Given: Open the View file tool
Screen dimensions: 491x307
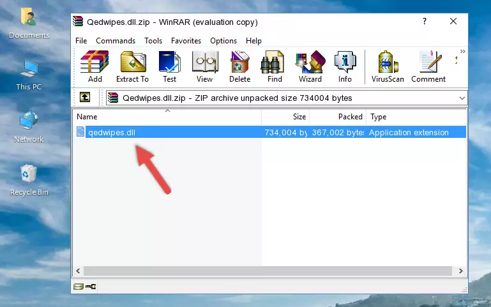Looking at the screenshot, I should (x=205, y=66).
